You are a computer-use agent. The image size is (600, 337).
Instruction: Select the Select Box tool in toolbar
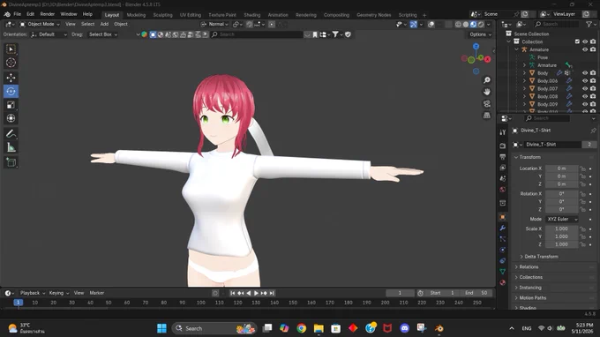click(x=11, y=49)
